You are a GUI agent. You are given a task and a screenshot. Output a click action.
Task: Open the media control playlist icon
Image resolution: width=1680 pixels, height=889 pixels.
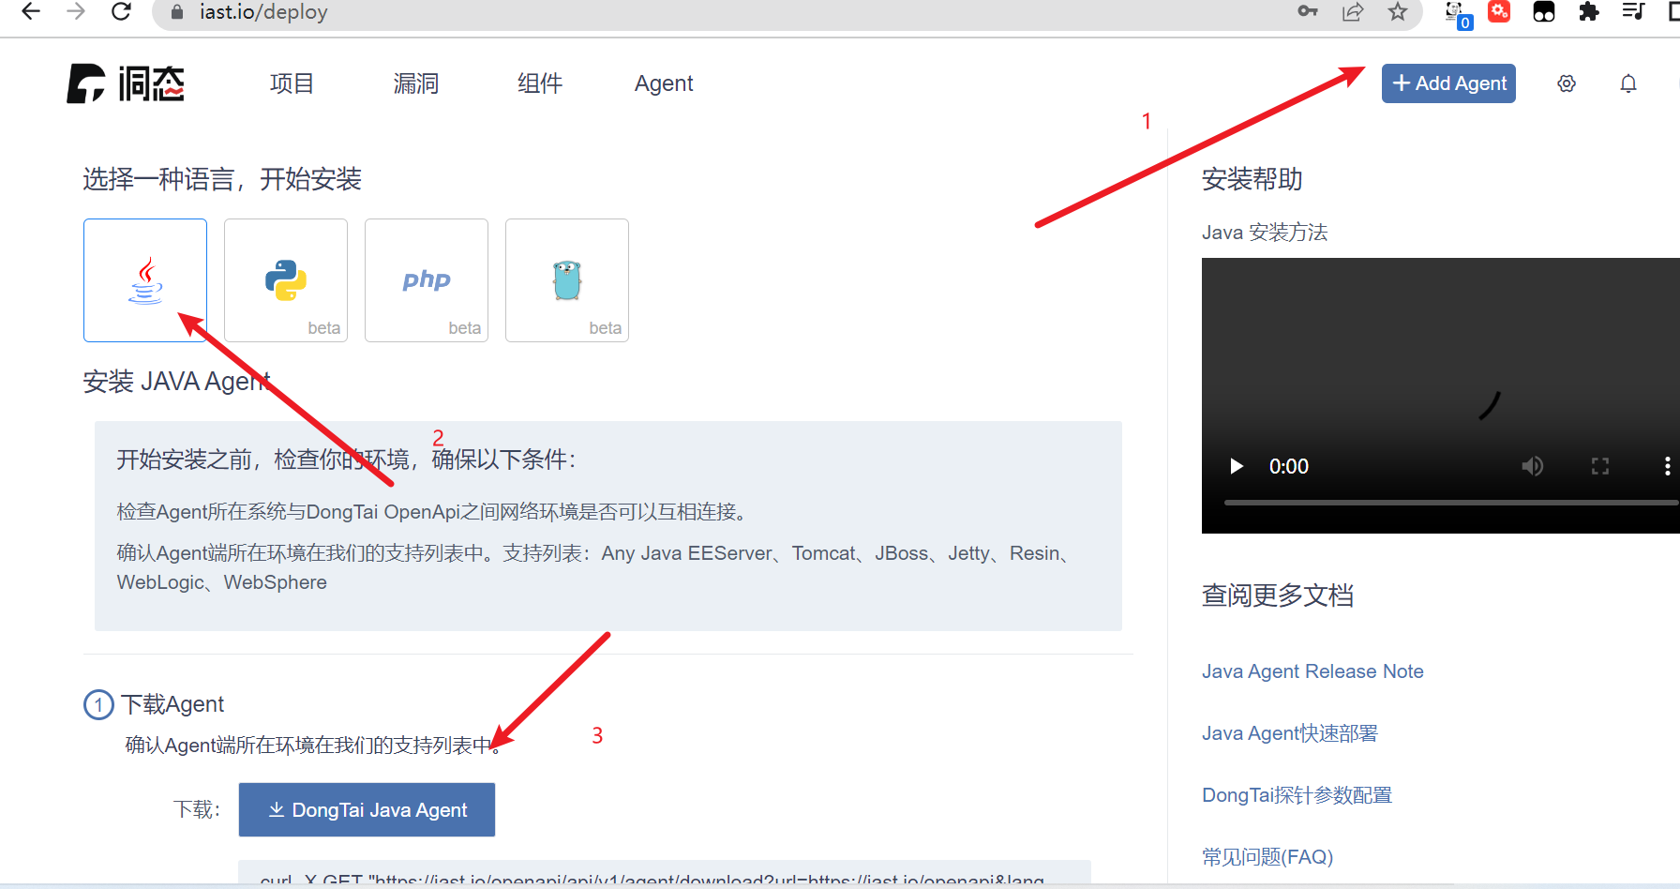1634,12
